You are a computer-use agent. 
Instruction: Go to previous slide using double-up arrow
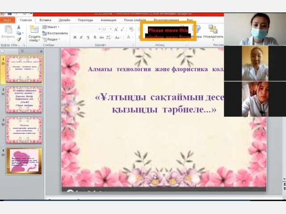click(284, 185)
